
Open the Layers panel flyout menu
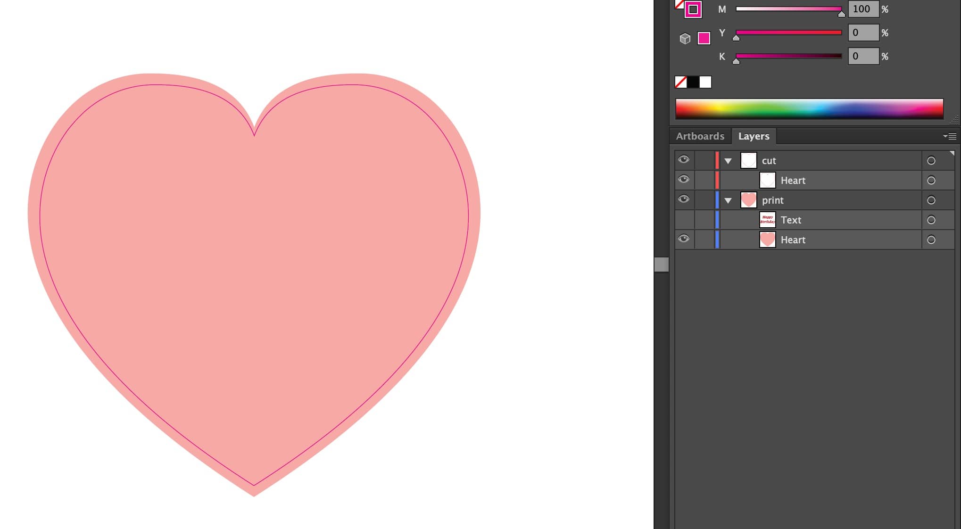(950, 136)
